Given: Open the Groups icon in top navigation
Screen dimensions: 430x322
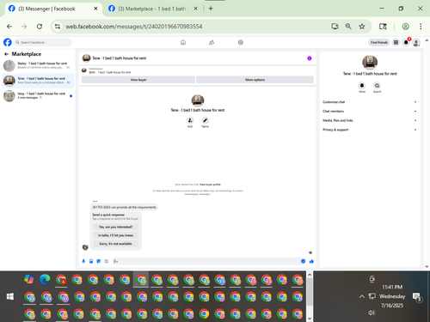Looking at the screenshot, I should coord(241,42).
